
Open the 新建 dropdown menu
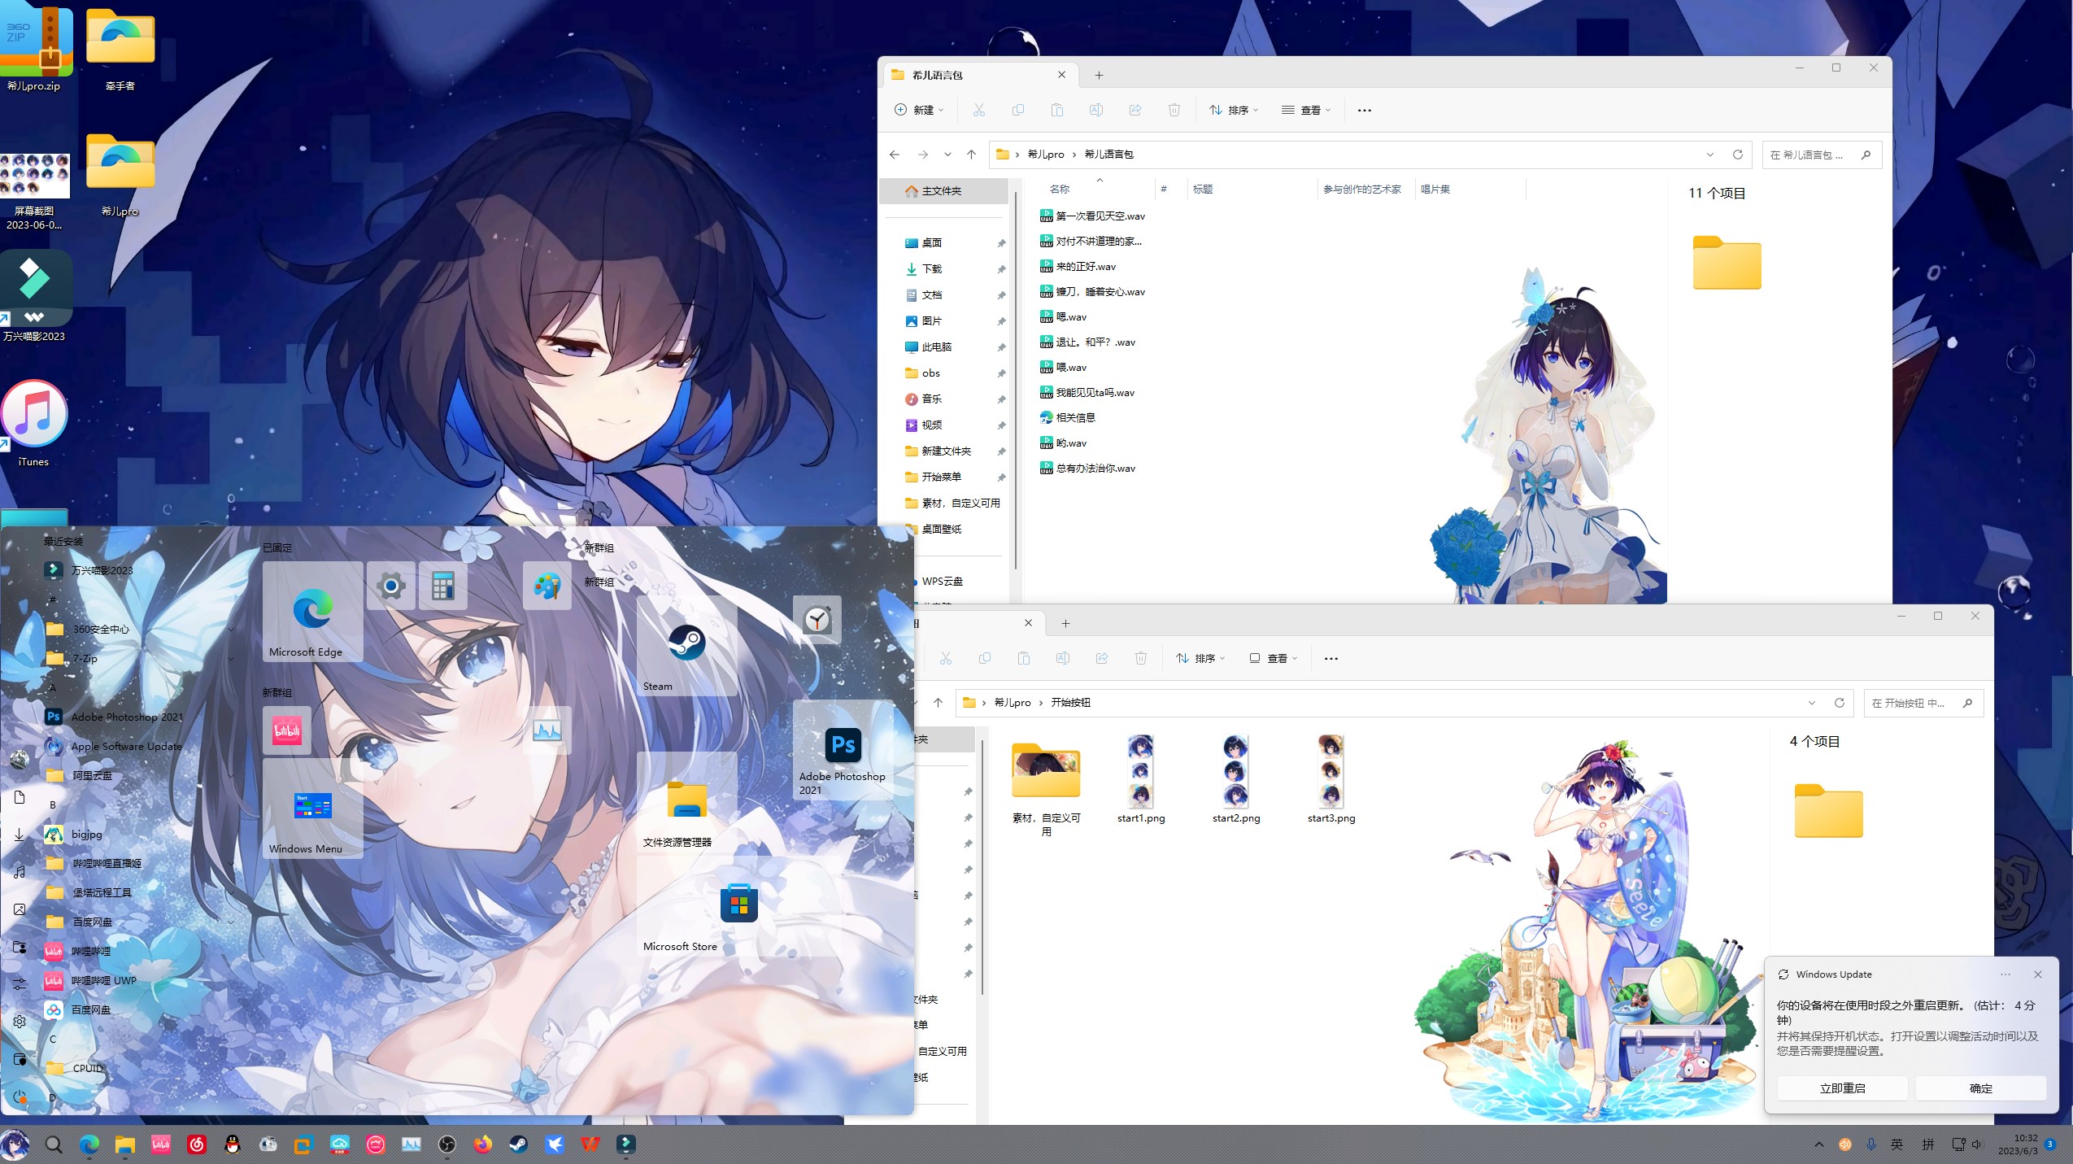click(920, 111)
